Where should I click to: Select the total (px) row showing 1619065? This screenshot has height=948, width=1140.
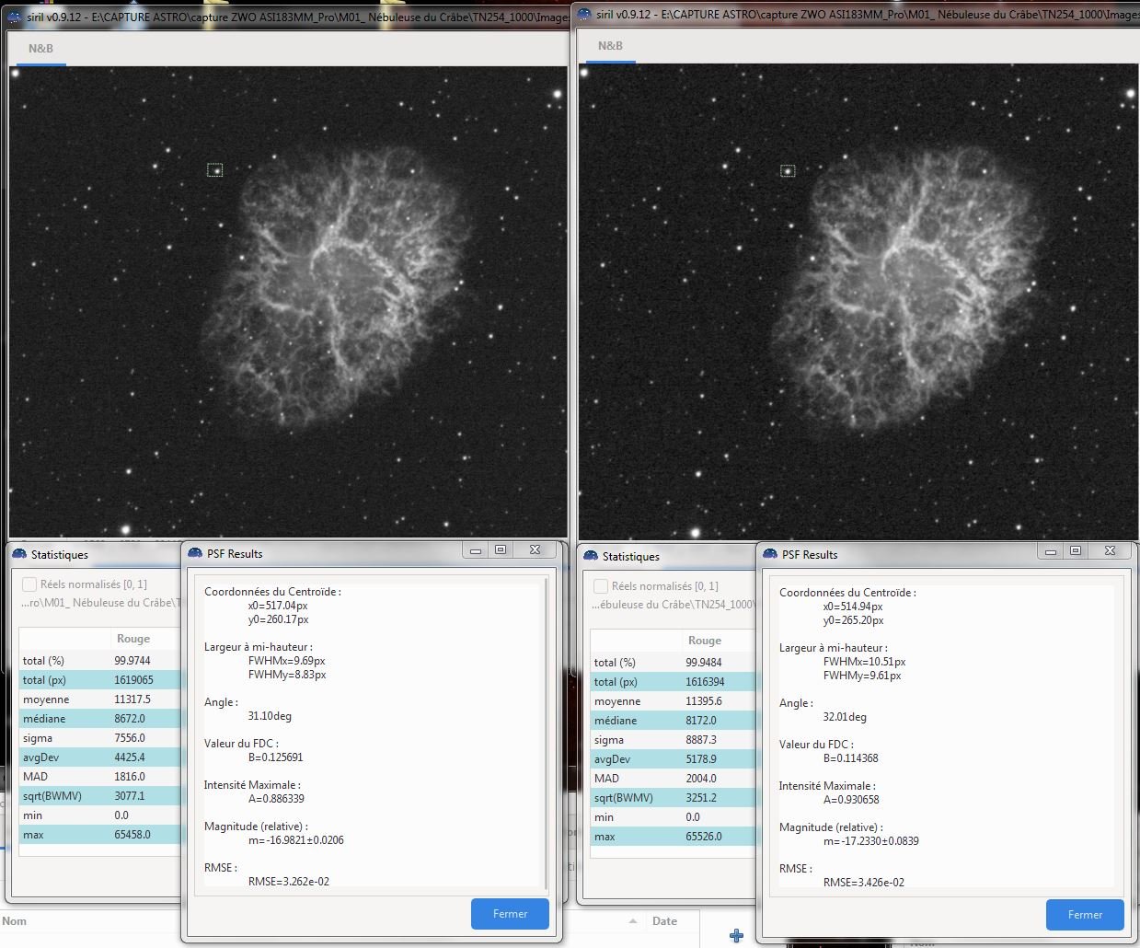(x=100, y=679)
